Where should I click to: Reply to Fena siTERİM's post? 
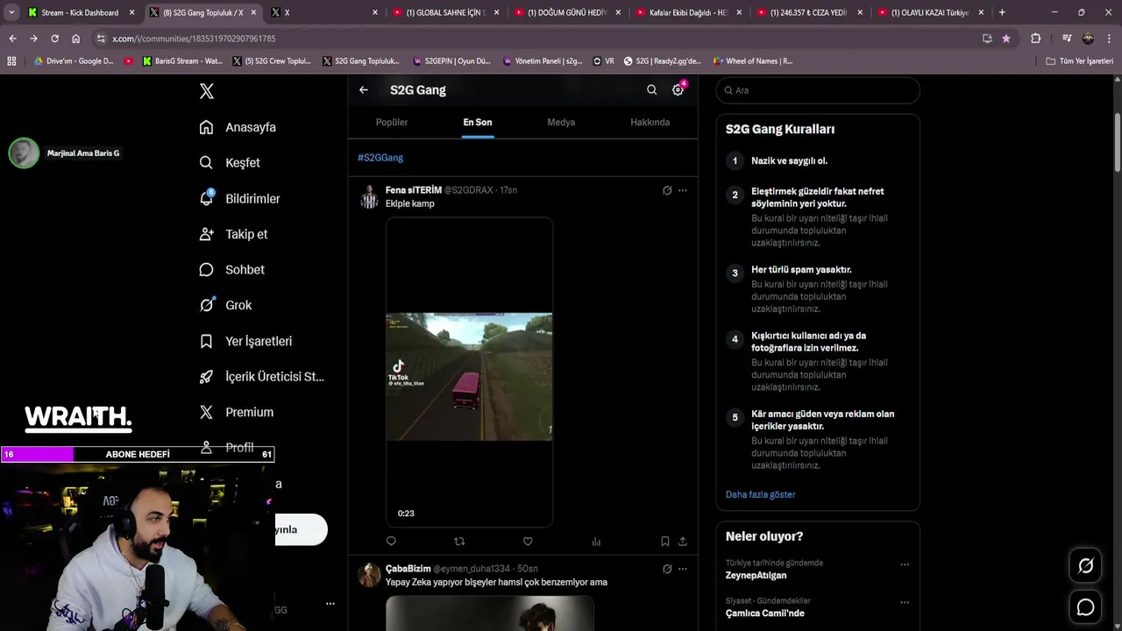pos(391,542)
